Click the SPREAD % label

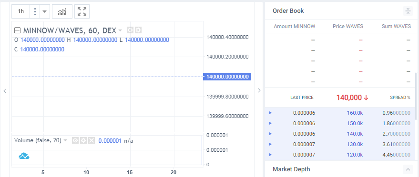coord(400,98)
